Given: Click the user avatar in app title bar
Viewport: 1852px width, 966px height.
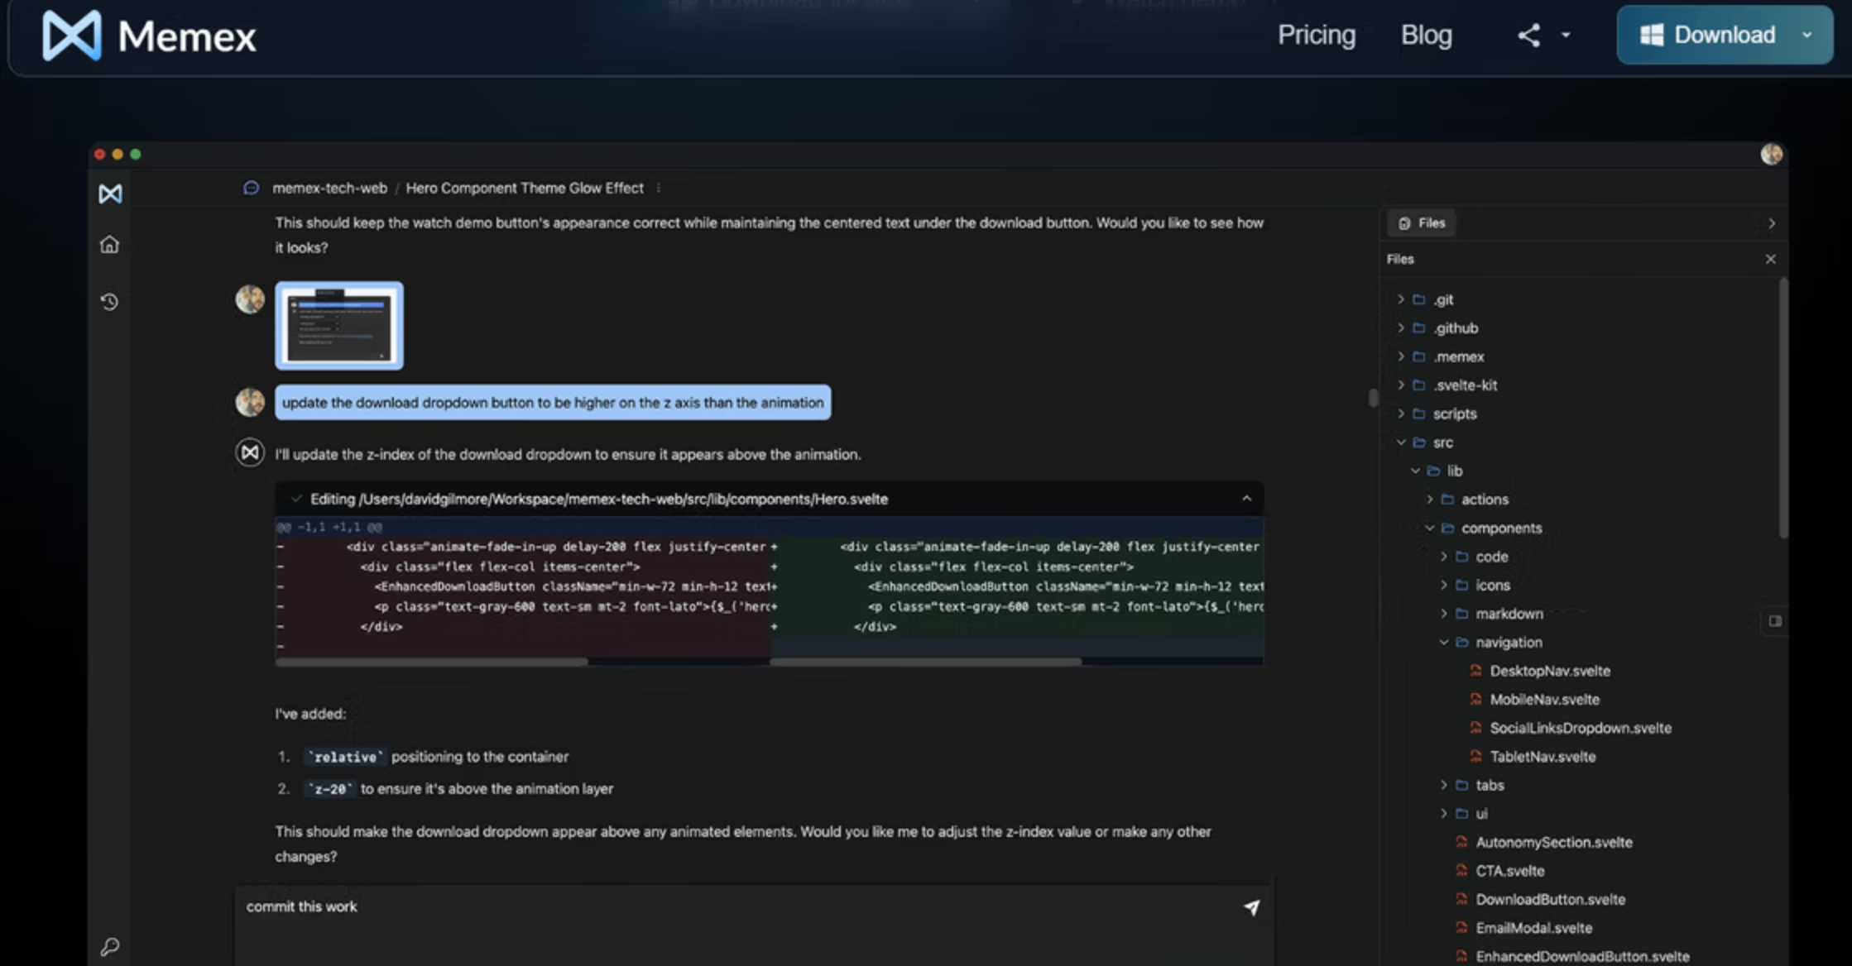Looking at the screenshot, I should [1771, 154].
